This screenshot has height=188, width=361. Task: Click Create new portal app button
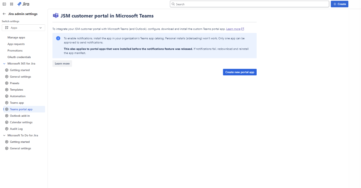pos(240,72)
